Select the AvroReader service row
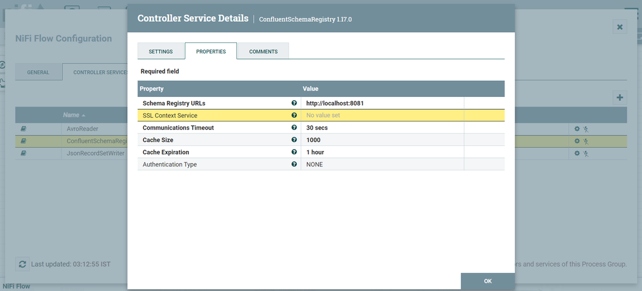 pos(321,129)
